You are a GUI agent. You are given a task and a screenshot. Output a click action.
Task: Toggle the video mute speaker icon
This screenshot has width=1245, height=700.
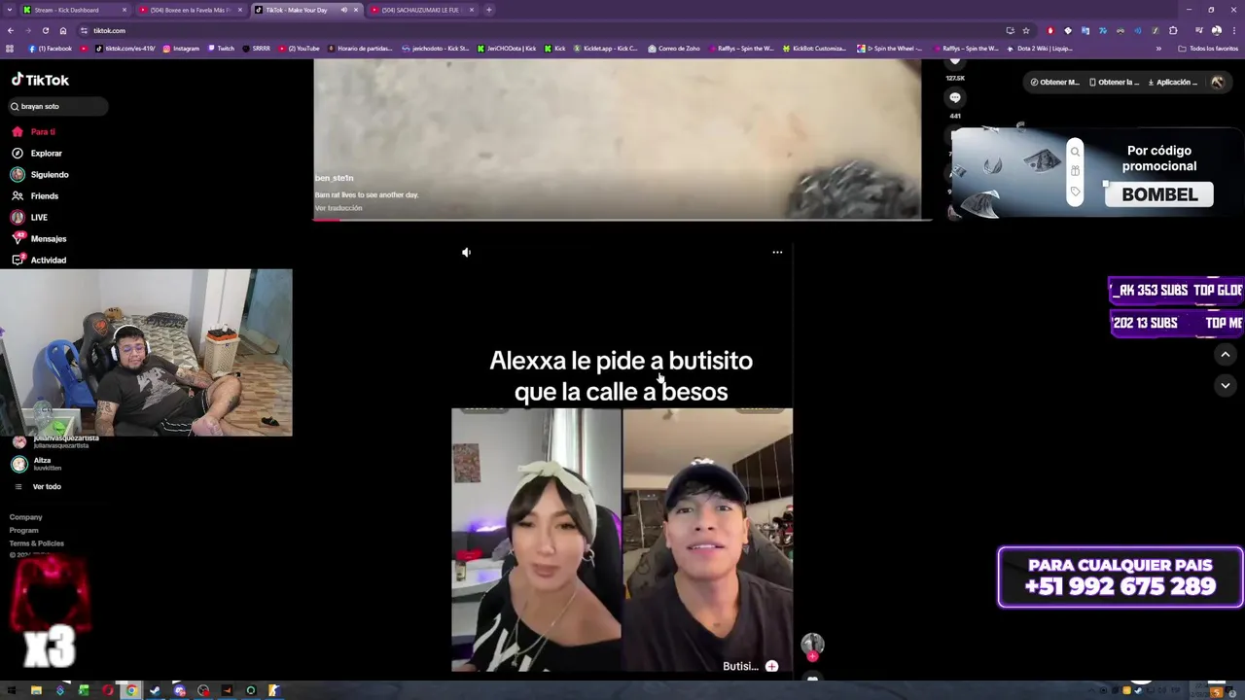click(466, 252)
